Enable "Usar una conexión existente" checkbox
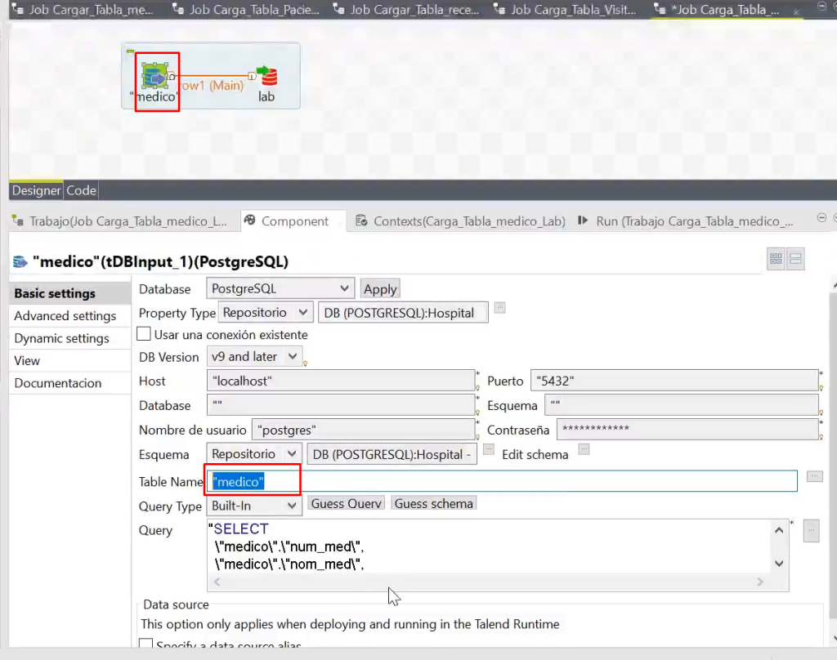Screen dimensions: 837x660 [x=144, y=334]
